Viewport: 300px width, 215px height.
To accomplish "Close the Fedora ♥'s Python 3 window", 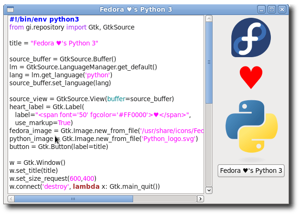I will (282, 9).
